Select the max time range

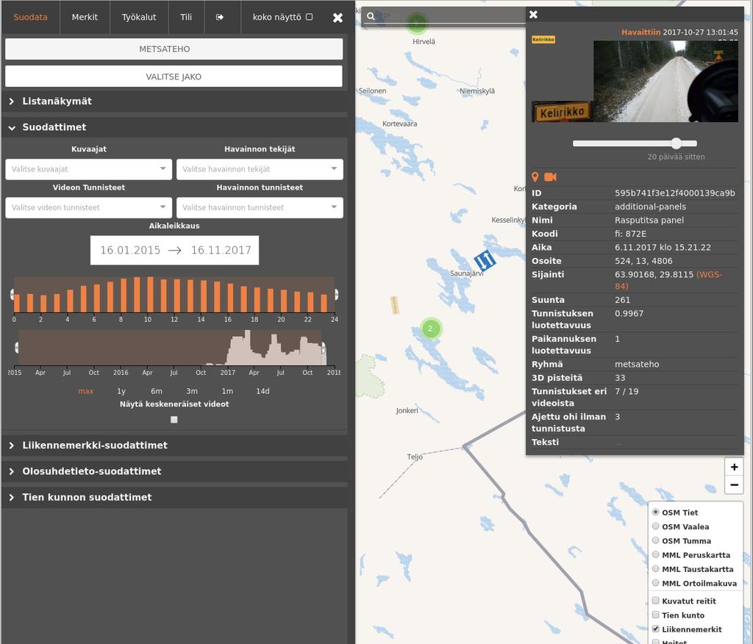pos(85,391)
